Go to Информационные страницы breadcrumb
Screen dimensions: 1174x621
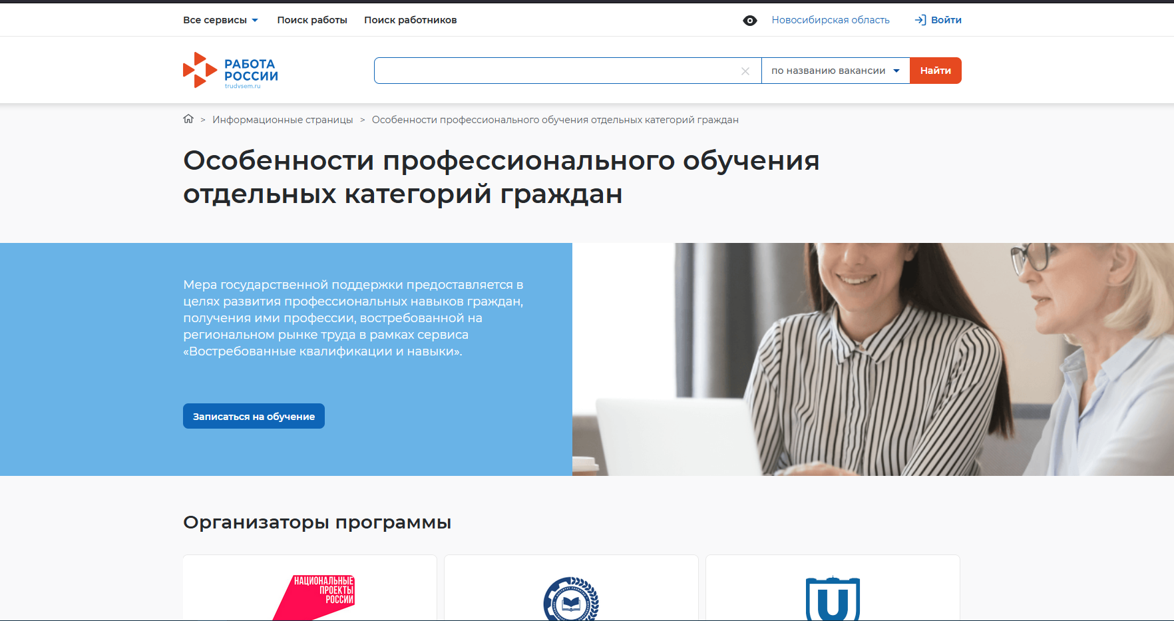282,120
